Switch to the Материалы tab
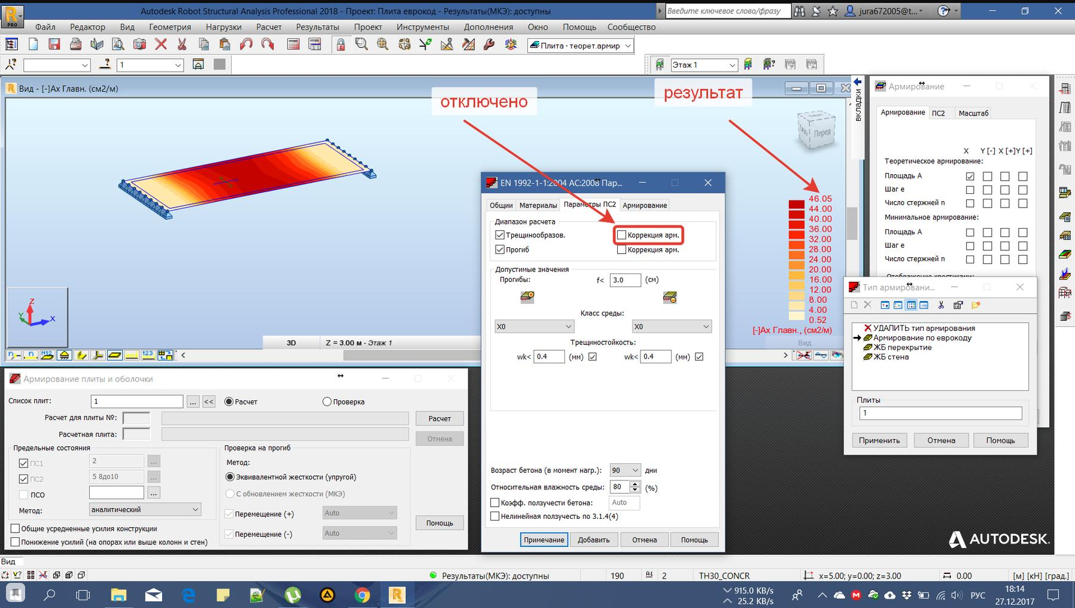 point(537,205)
